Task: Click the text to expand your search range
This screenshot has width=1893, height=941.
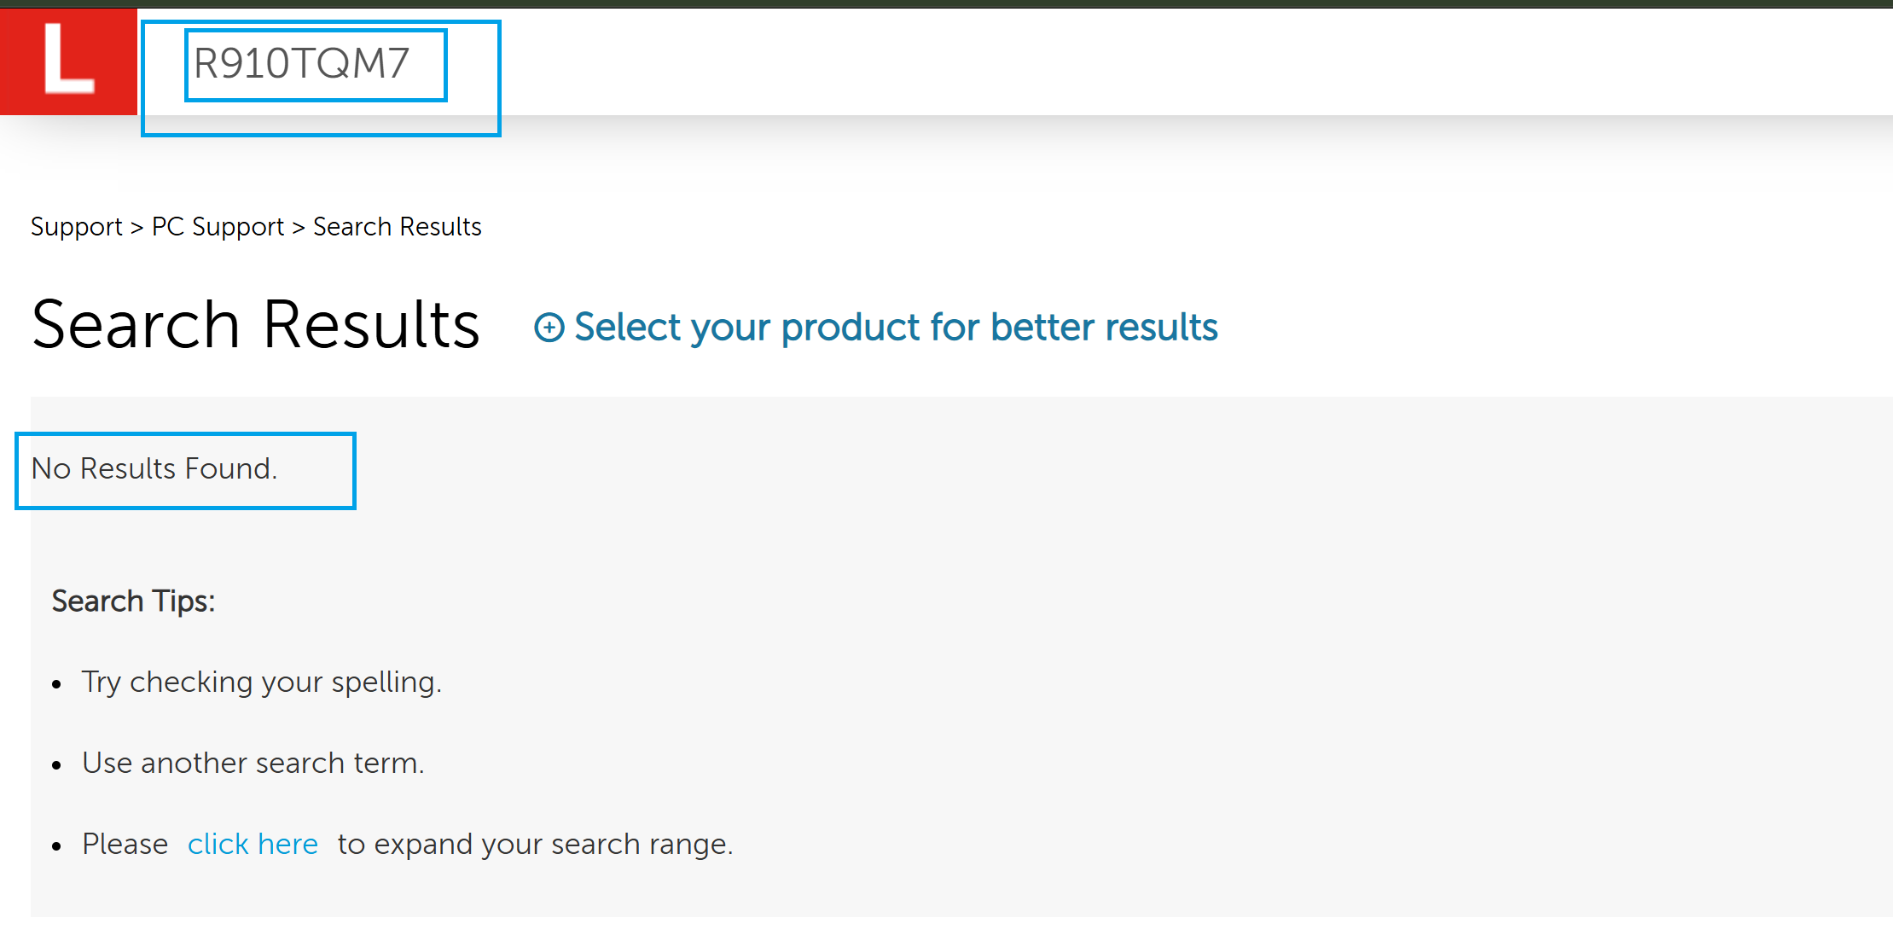Action: [x=535, y=844]
